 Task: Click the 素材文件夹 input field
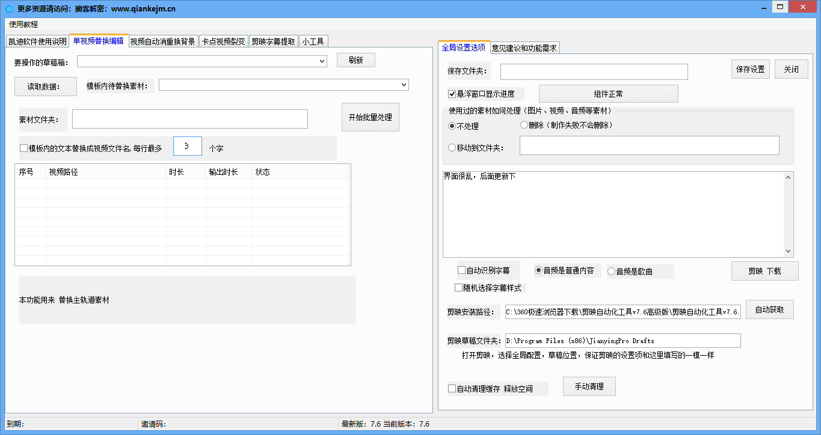189,119
